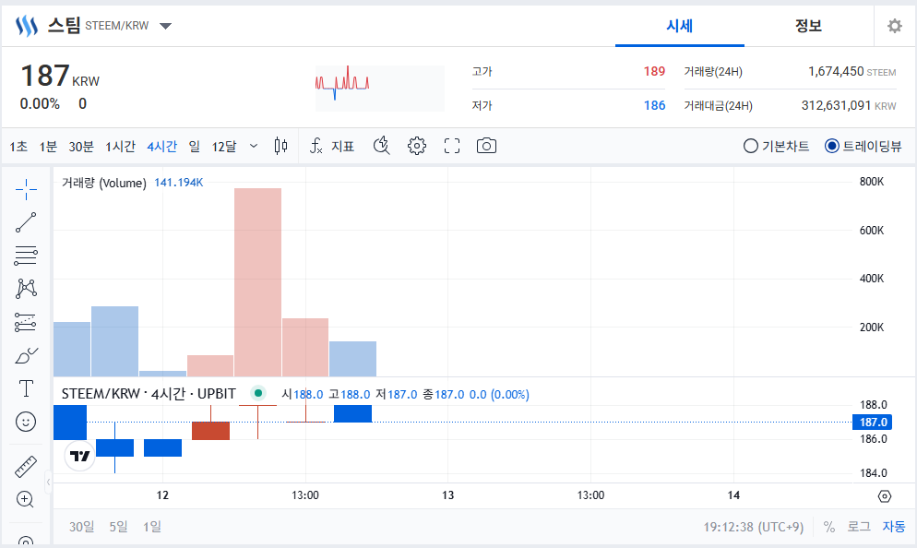Click the 거래량 (Volume) indicator title
Image resolution: width=917 pixels, height=548 pixels.
tap(104, 183)
